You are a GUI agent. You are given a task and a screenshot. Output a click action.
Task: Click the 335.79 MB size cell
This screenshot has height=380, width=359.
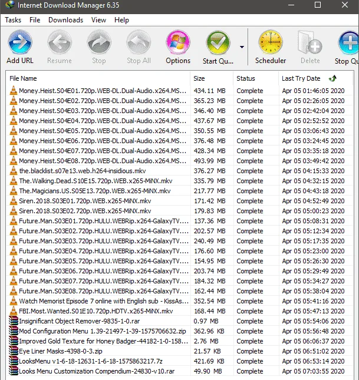coord(210,181)
